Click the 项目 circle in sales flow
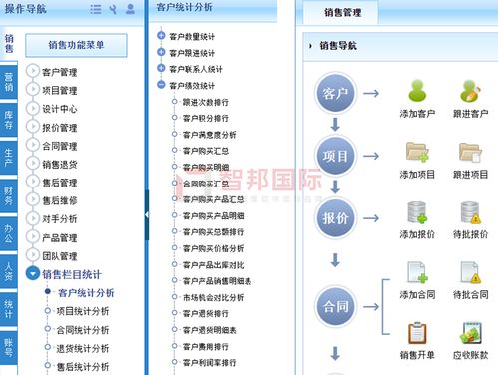 click(335, 156)
